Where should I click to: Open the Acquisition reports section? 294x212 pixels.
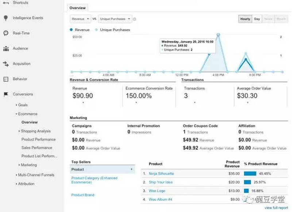point(22,64)
